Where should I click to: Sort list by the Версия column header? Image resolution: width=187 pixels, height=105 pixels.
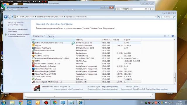click(132, 40)
